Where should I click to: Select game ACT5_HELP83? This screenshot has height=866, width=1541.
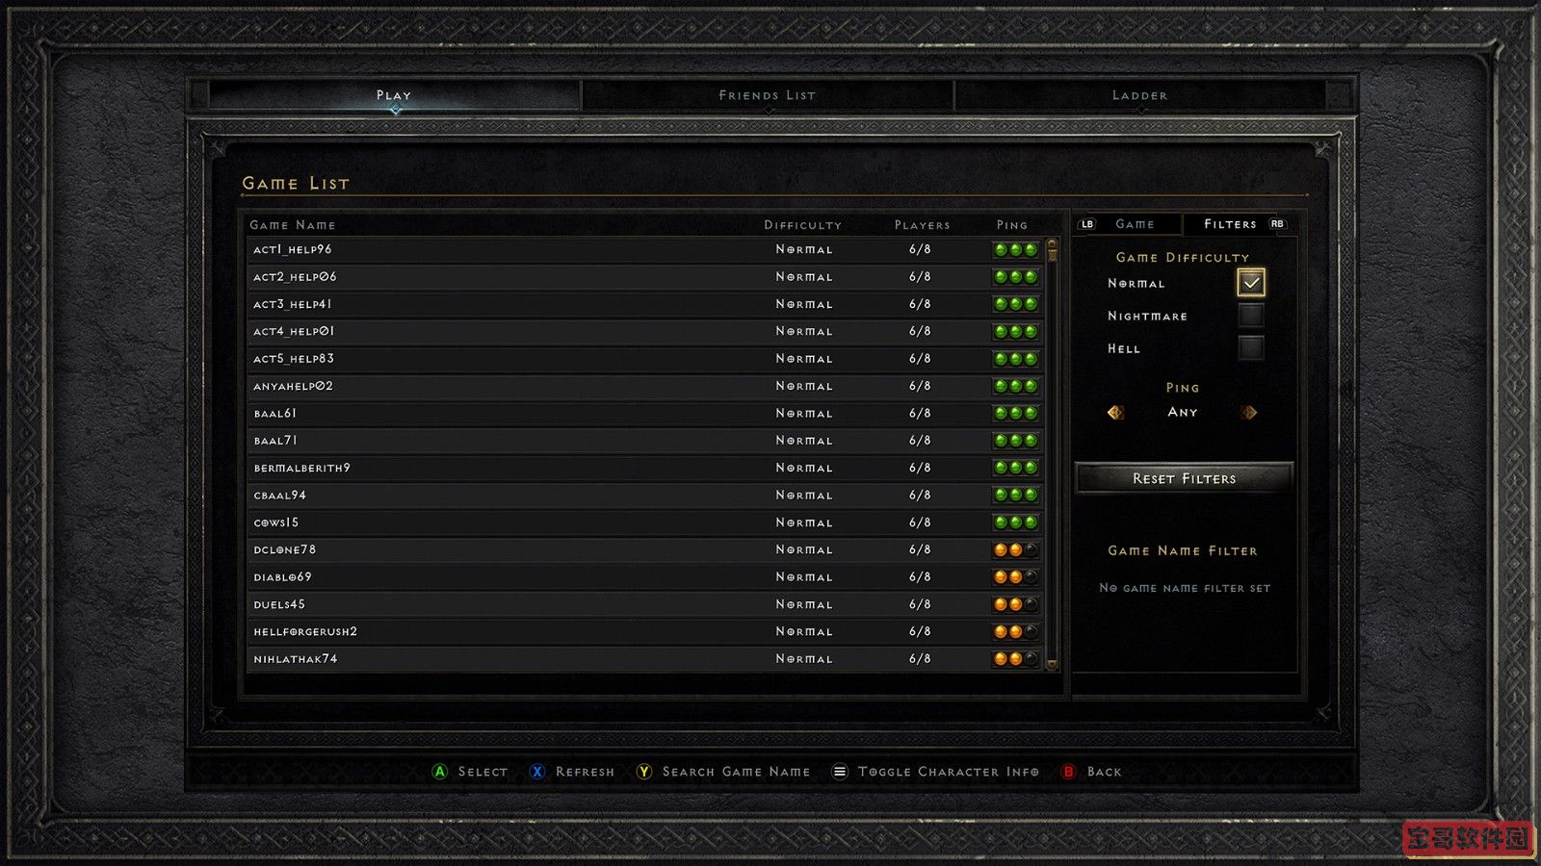click(x=644, y=359)
